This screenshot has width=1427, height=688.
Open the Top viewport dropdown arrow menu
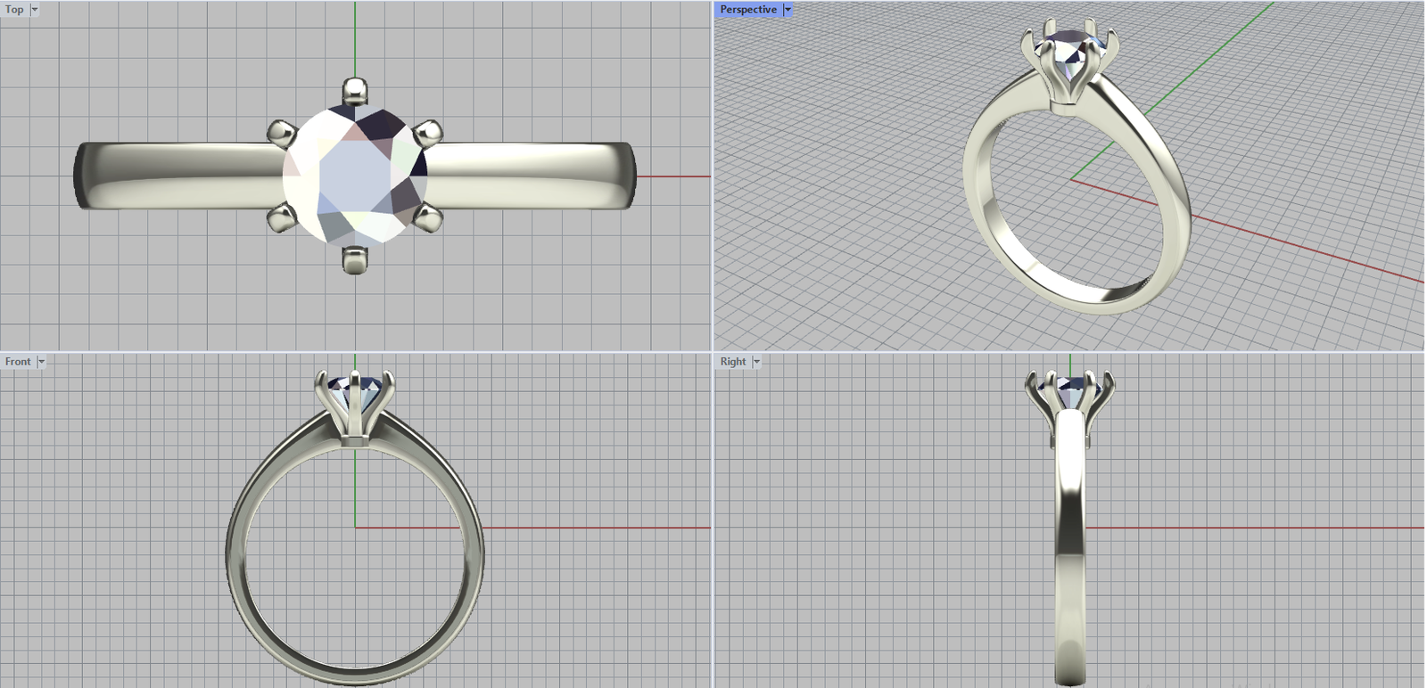pyautogui.click(x=35, y=10)
